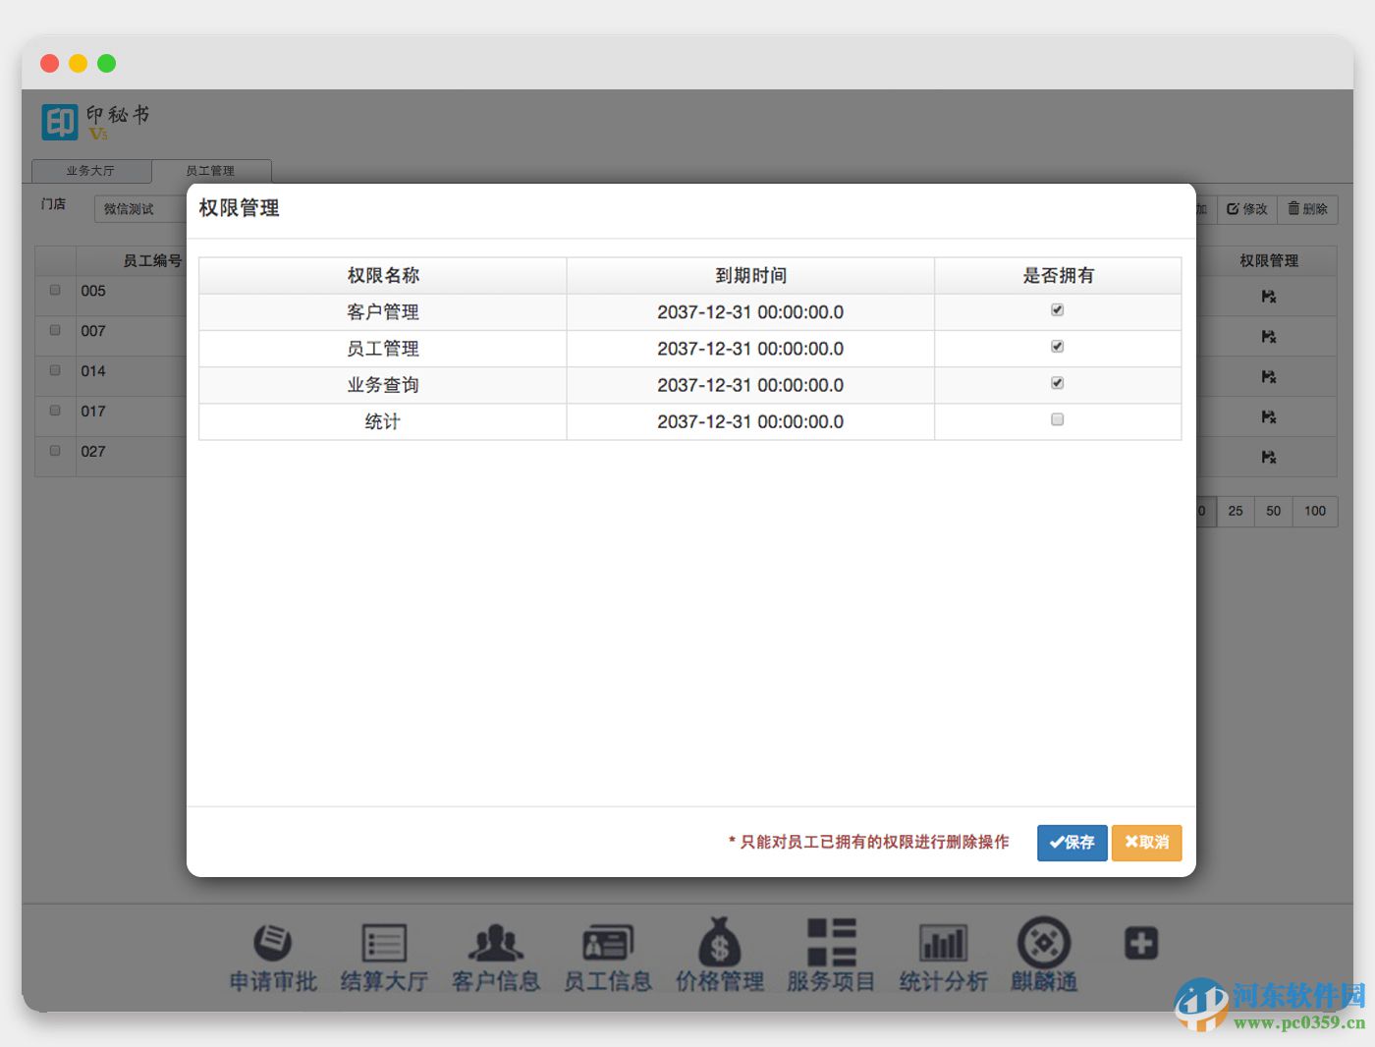Check the row checkbox for employee 005
Viewport: 1375px width, 1047px height.
55,290
